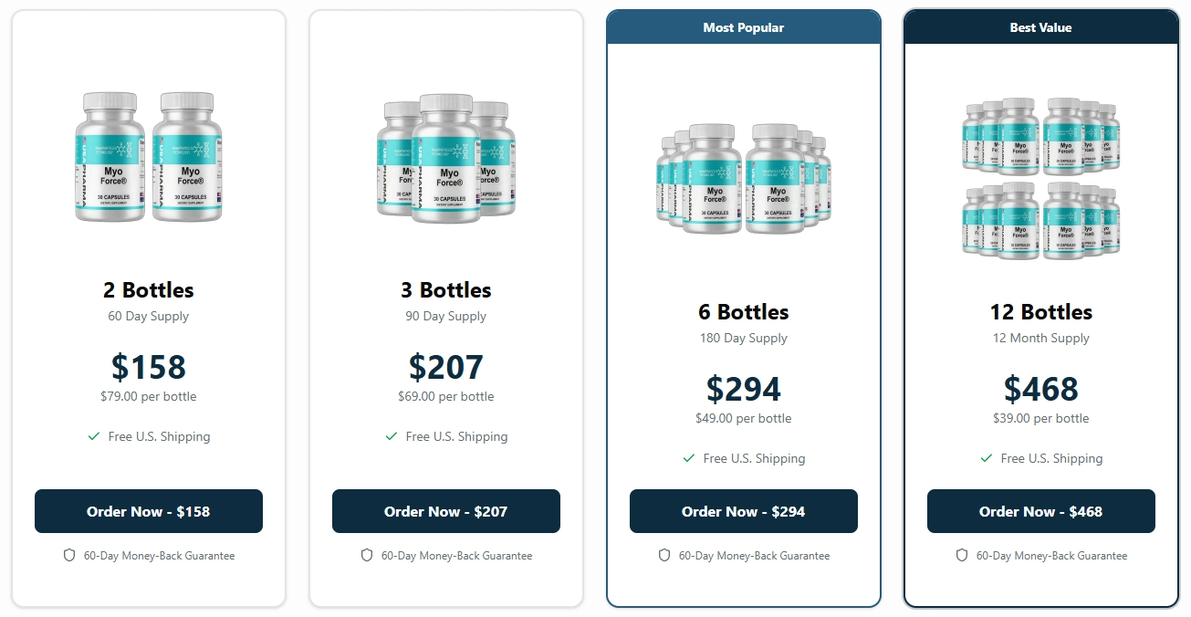Click Order Now for the 12 Bottles package
Viewport: 1191px width, 617px height.
click(x=1041, y=511)
